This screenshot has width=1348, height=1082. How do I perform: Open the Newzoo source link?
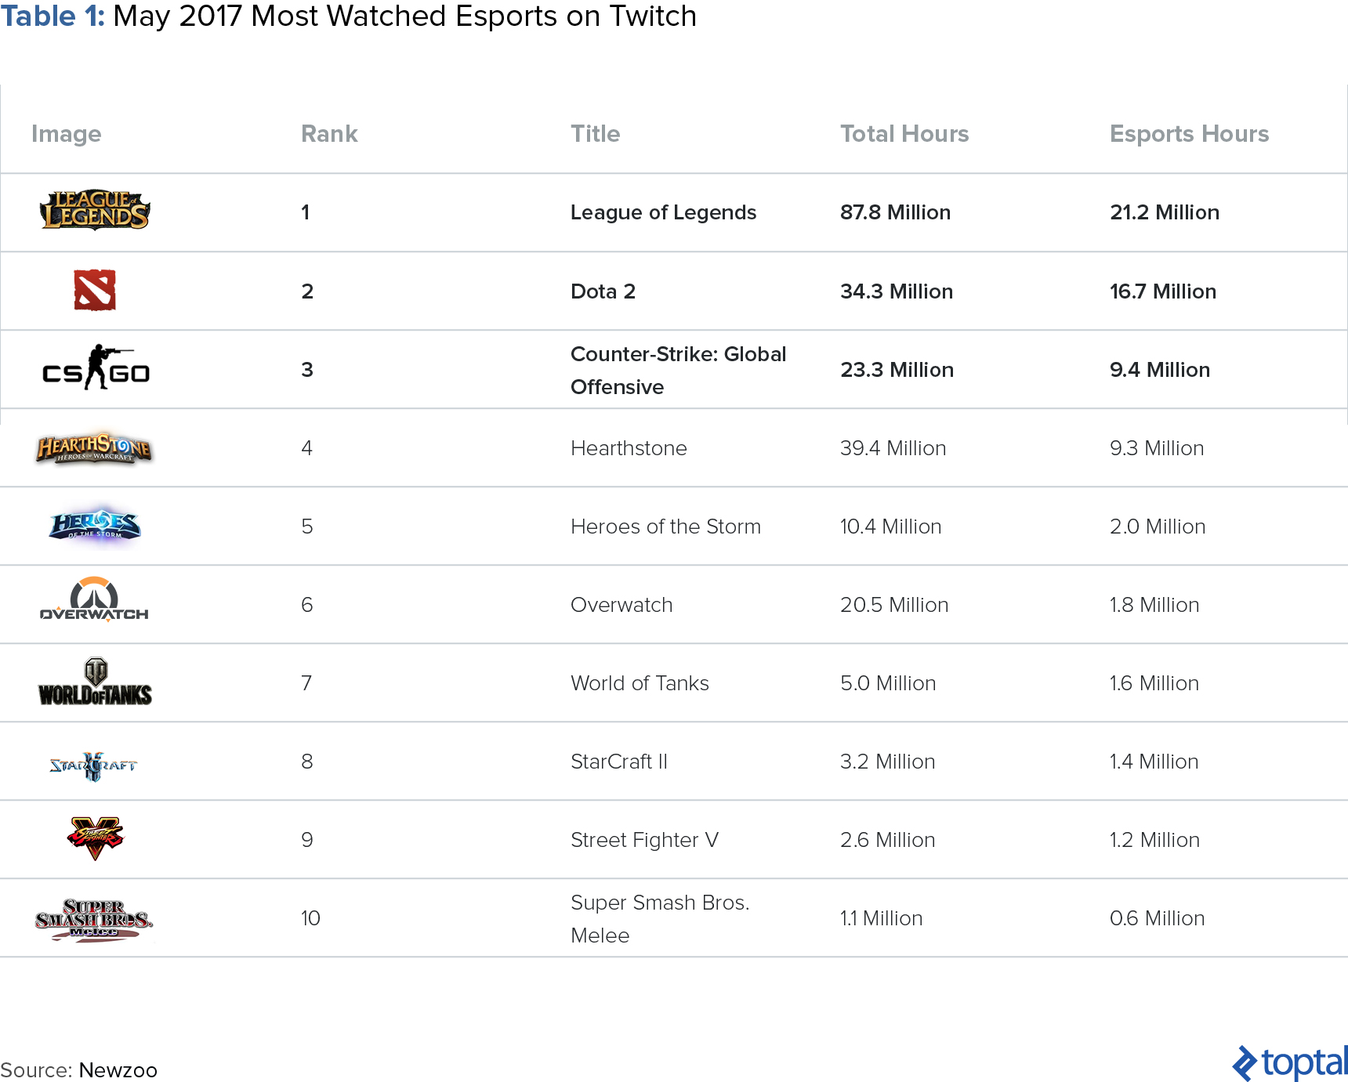(x=118, y=1070)
